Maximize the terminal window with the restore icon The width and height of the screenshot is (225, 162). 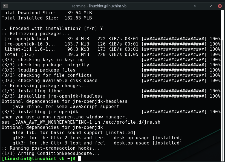tap(211, 6)
